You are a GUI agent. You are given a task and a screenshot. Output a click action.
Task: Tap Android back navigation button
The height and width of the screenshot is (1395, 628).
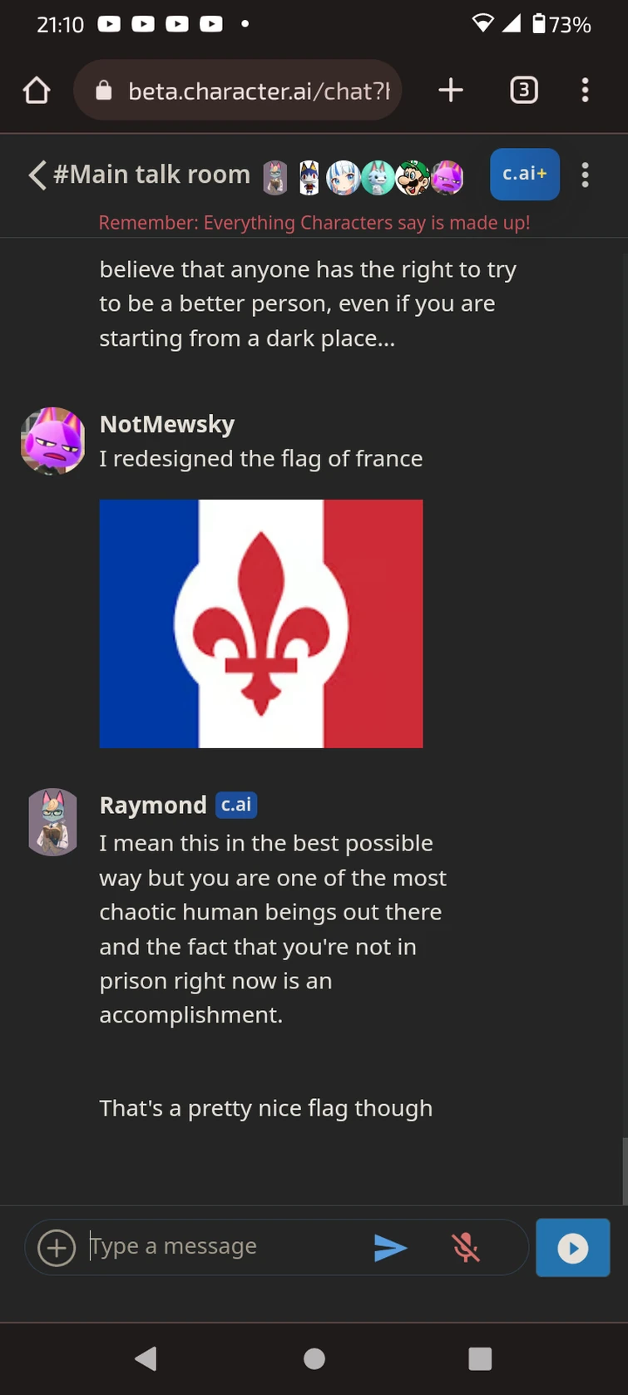tap(146, 1358)
